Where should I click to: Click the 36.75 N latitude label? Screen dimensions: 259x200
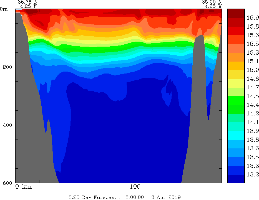click(x=27, y=2)
